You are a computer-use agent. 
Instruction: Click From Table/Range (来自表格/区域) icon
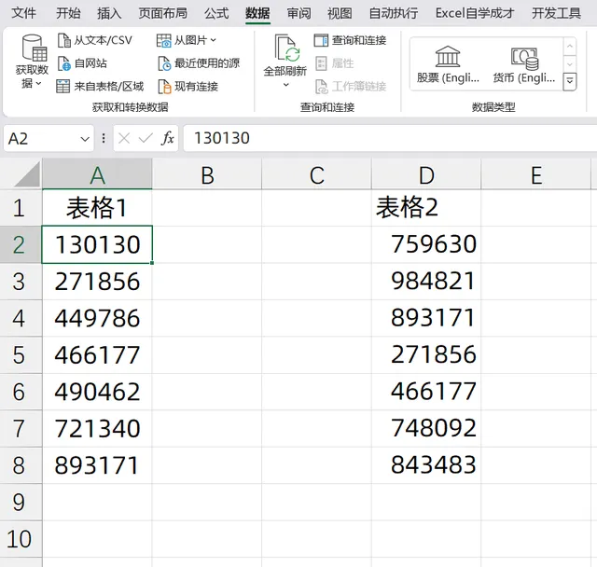pos(62,87)
